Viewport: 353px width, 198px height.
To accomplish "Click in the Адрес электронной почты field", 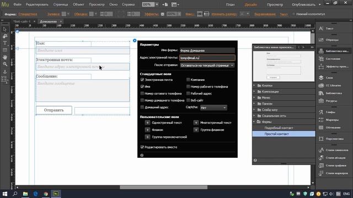I will [207, 58].
